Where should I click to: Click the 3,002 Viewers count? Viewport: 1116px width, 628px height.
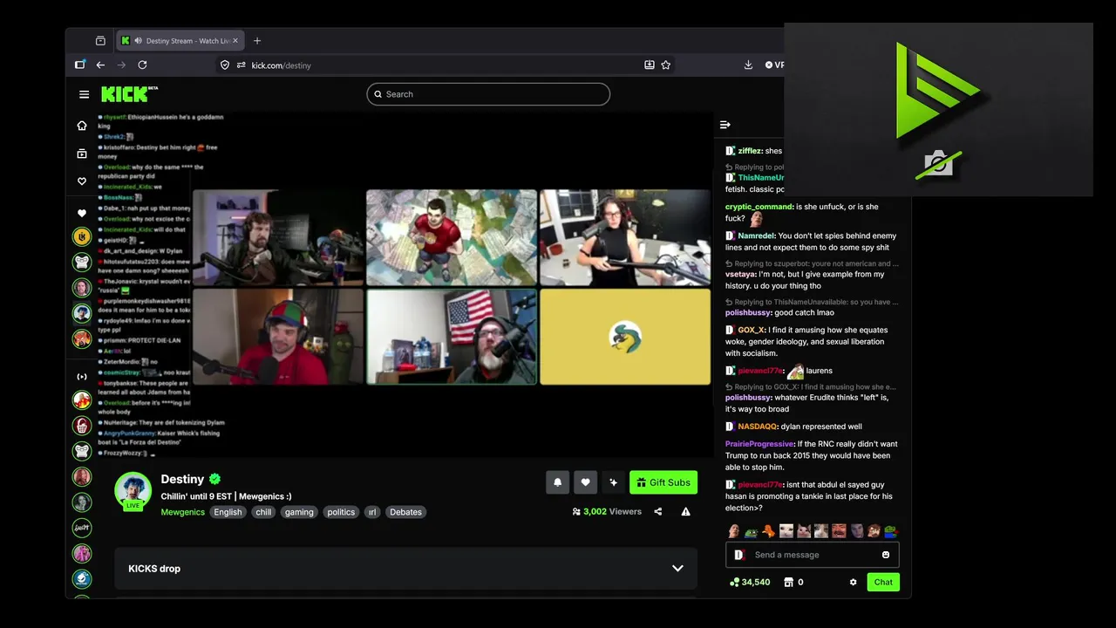tap(607, 512)
